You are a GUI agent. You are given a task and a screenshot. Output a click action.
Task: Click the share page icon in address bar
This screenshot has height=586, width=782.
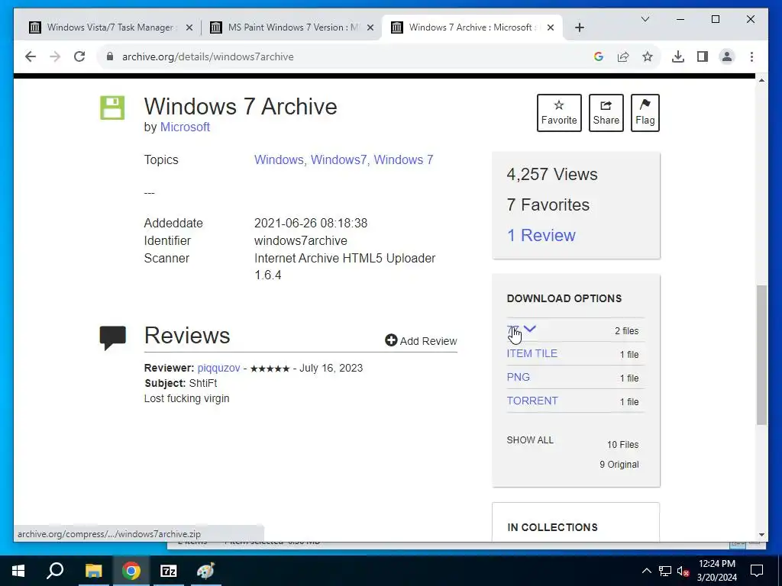[x=623, y=56]
